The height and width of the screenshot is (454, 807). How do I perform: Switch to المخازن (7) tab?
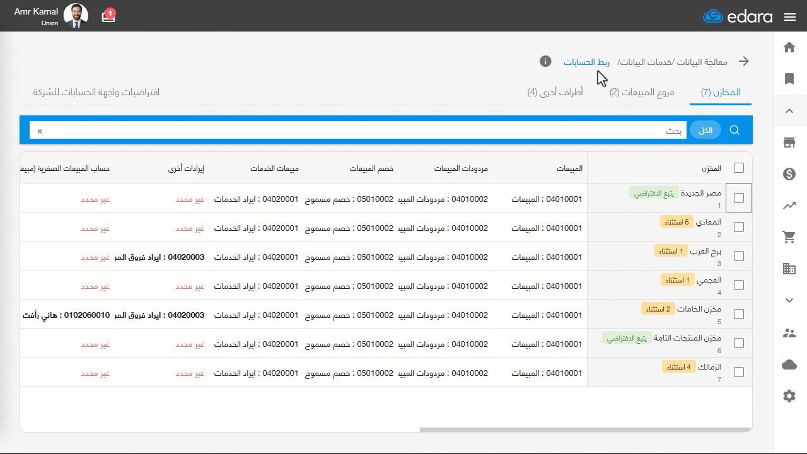click(721, 93)
